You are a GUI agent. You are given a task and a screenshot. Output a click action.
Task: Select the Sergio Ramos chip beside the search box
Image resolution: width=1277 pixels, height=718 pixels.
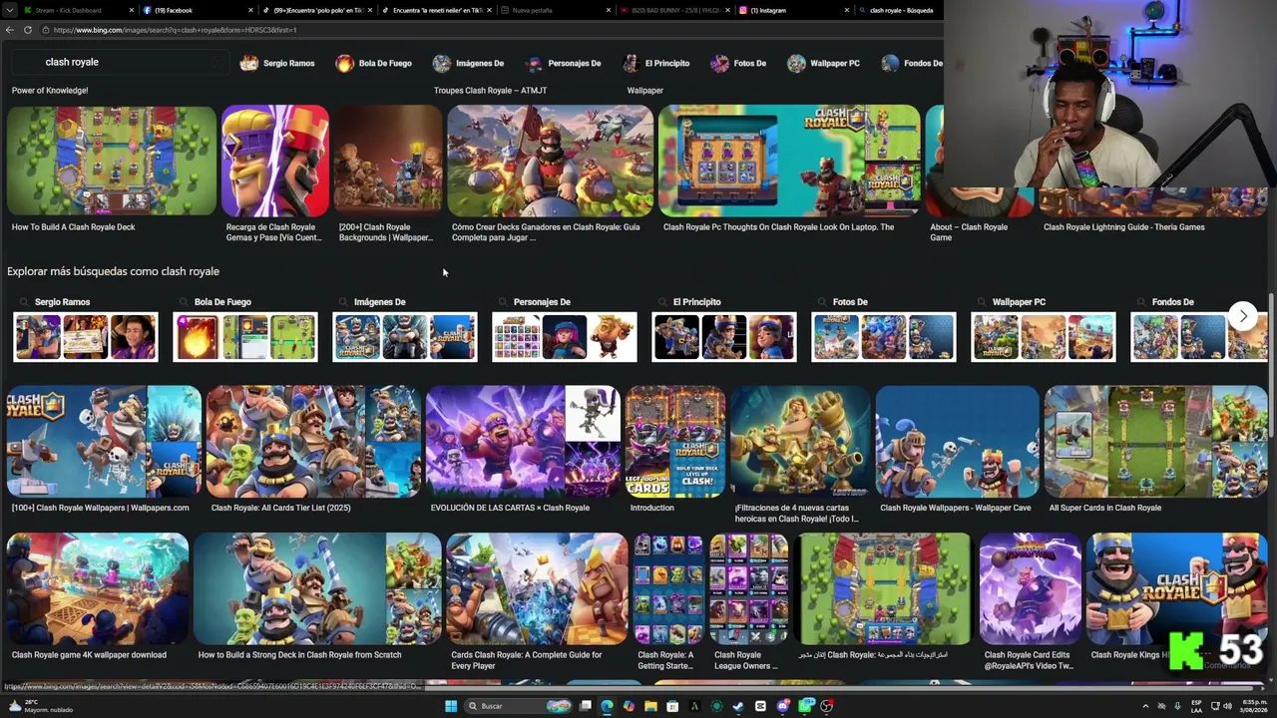(x=278, y=63)
